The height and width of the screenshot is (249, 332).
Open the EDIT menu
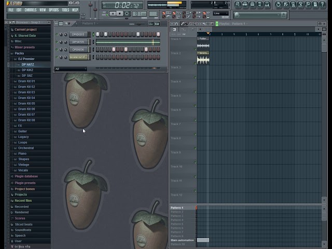tap(19, 10)
